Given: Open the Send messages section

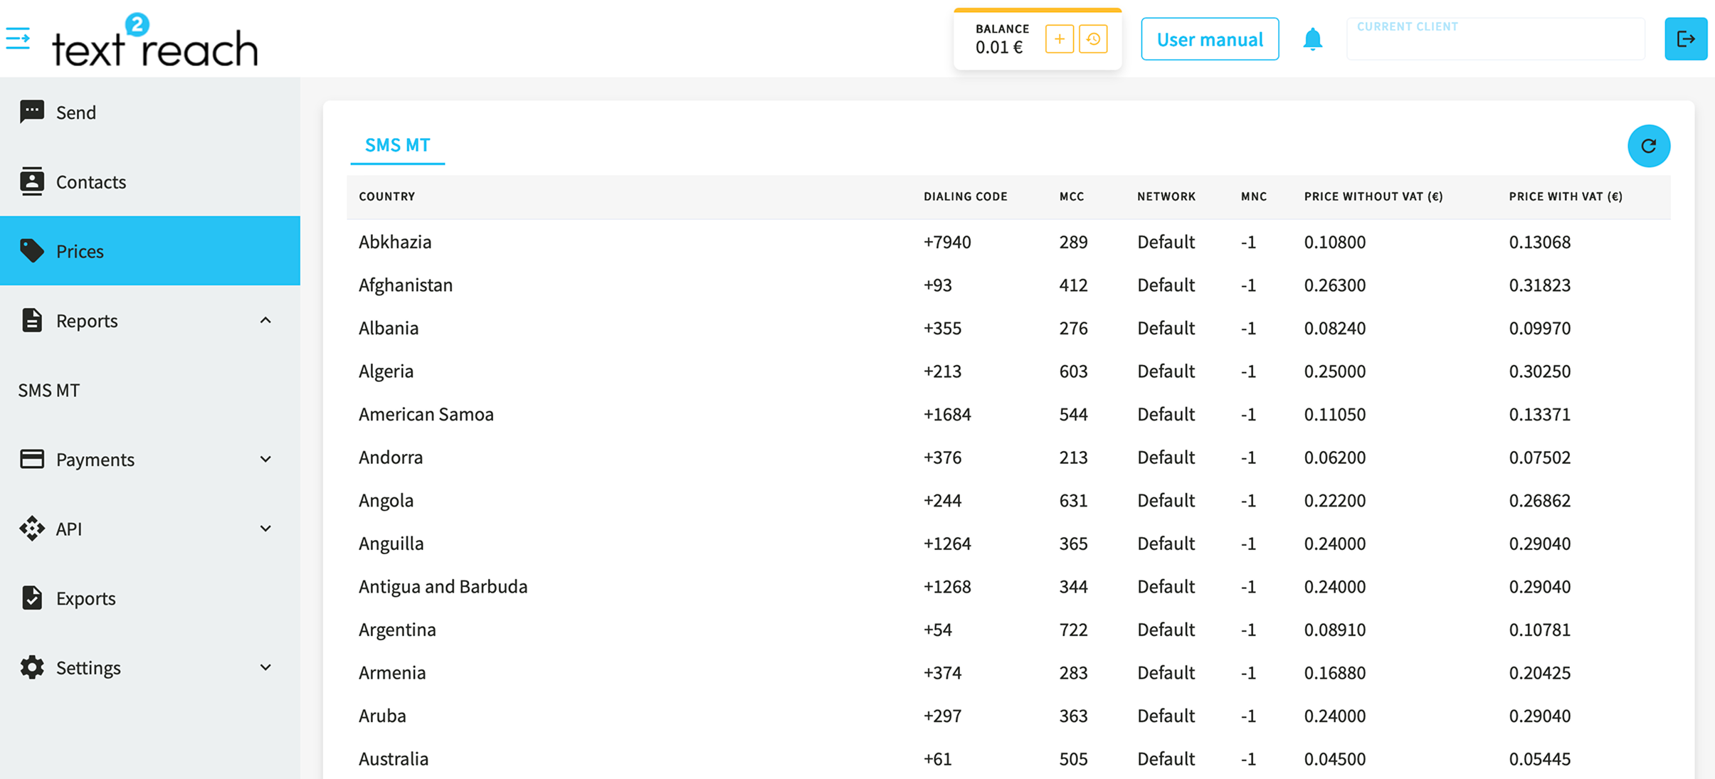Looking at the screenshot, I should [76, 112].
